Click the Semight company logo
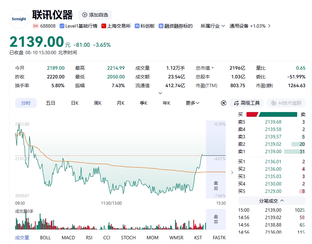The width and height of the screenshot is (312, 244). (x=19, y=19)
